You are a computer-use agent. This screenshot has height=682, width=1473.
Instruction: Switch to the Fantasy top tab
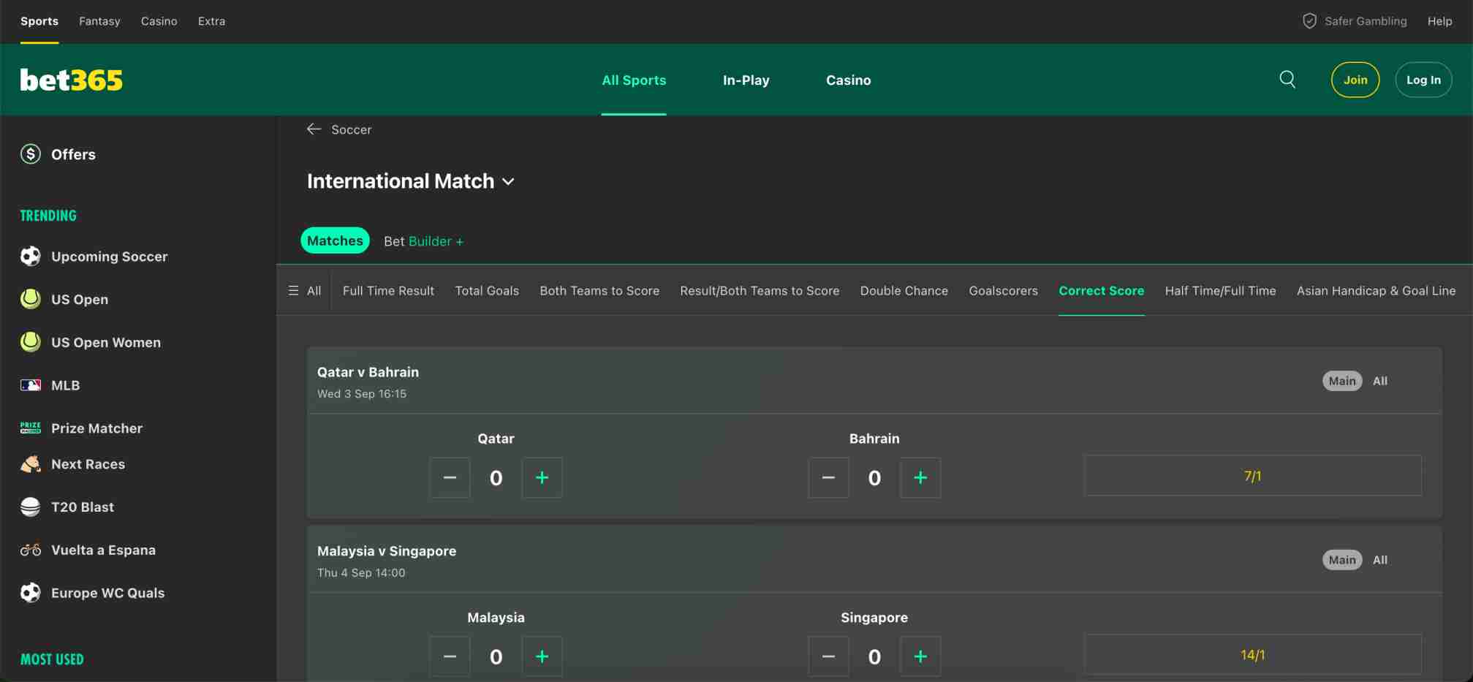[99, 21]
